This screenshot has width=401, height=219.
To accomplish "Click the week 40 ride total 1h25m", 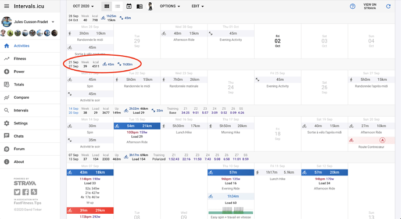I will [x=111, y=16].
